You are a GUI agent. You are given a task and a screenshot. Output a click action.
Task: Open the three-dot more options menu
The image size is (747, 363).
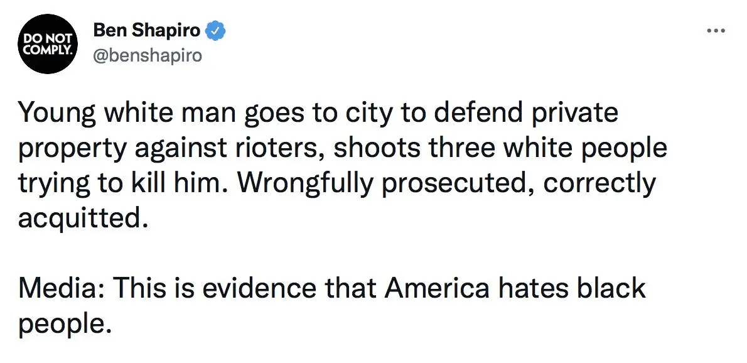pos(716,31)
